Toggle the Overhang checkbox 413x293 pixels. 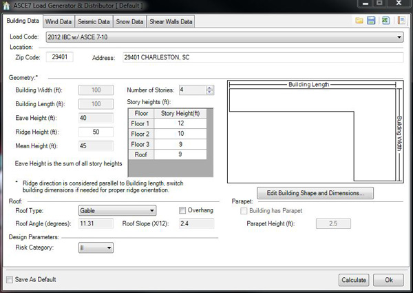click(182, 210)
